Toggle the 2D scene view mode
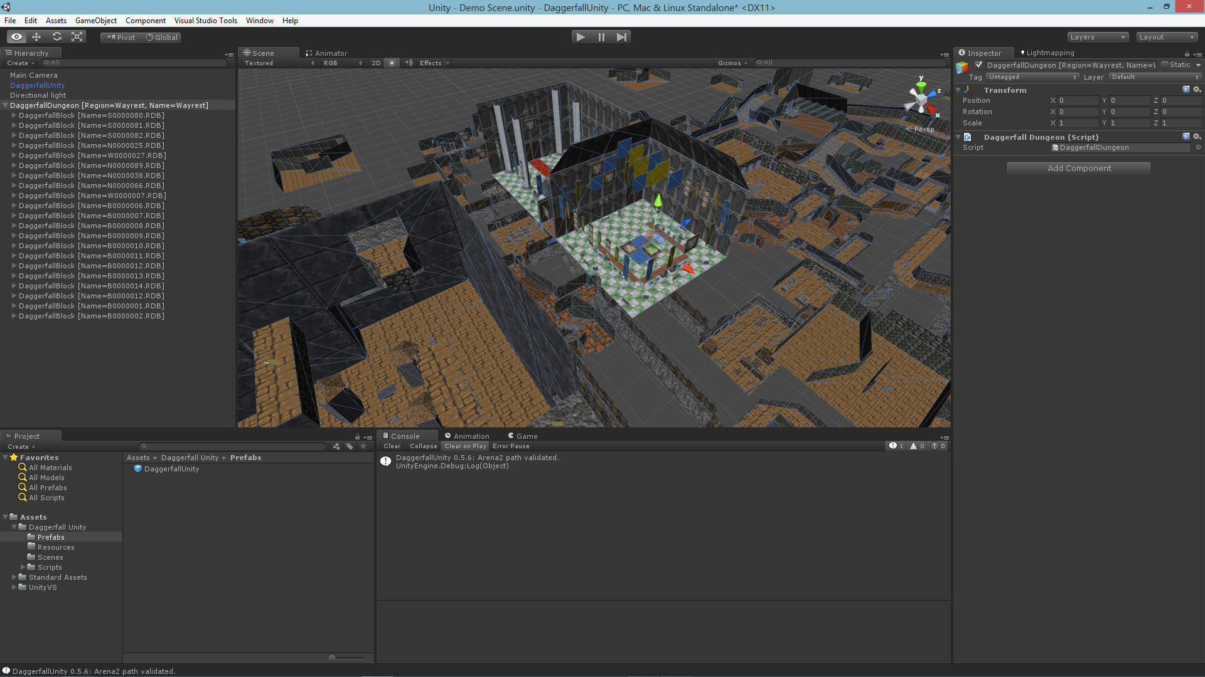Screen dimensions: 1205x677 pyautogui.click(x=376, y=63)
